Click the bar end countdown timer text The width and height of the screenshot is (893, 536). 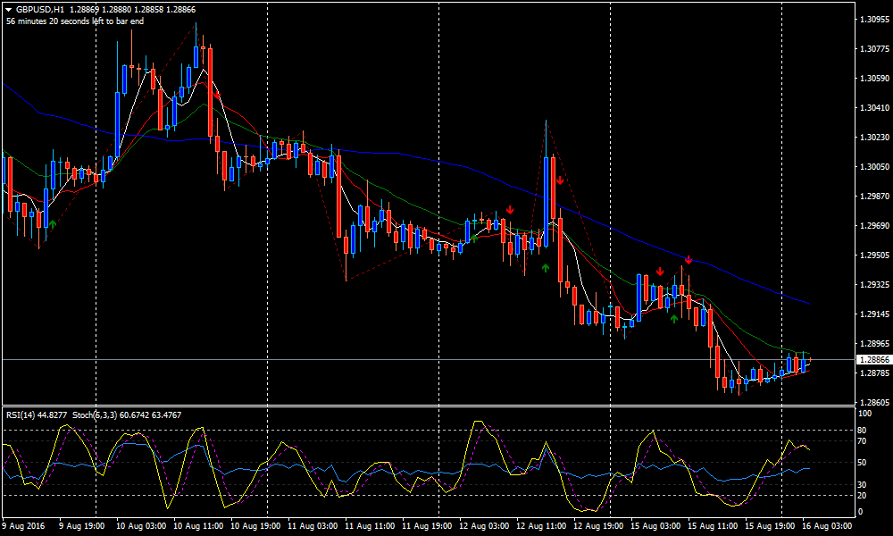click(75, 21)
